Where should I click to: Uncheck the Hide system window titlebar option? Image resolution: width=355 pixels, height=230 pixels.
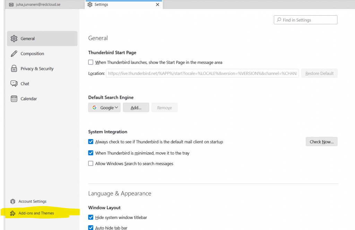(x=90, y=217)
